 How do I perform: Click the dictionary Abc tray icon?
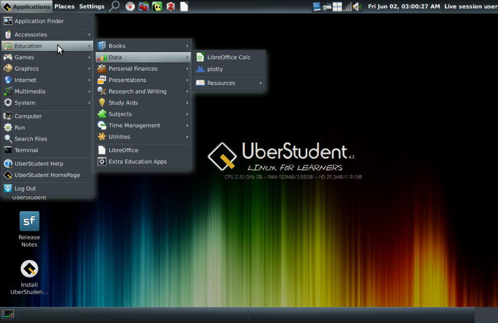pos(317,6)
